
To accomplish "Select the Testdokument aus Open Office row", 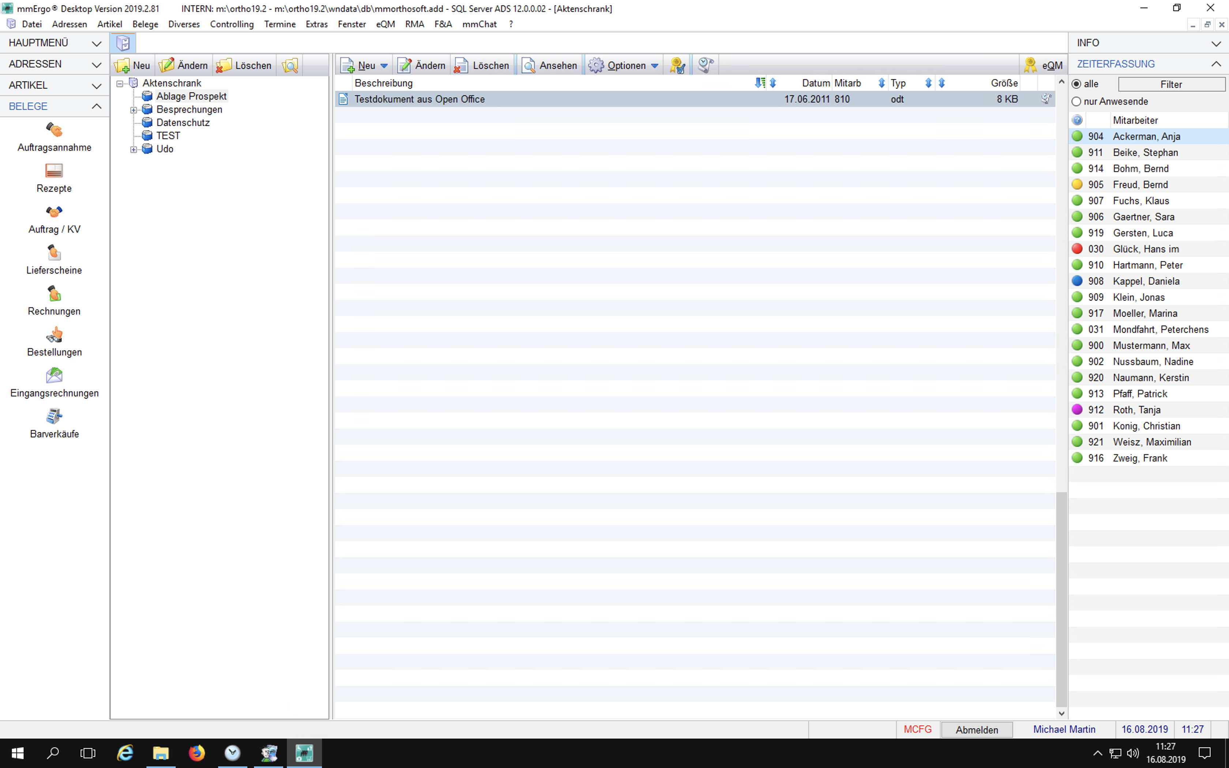I will click(x=420, y=99).
